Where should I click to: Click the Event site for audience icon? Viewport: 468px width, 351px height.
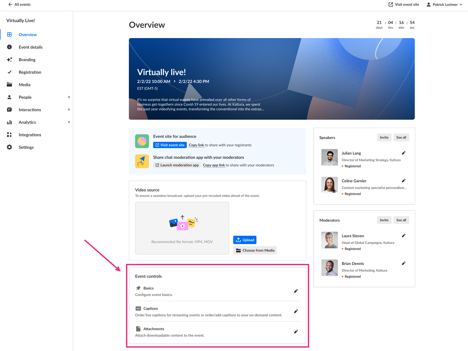tap(142, 141)
